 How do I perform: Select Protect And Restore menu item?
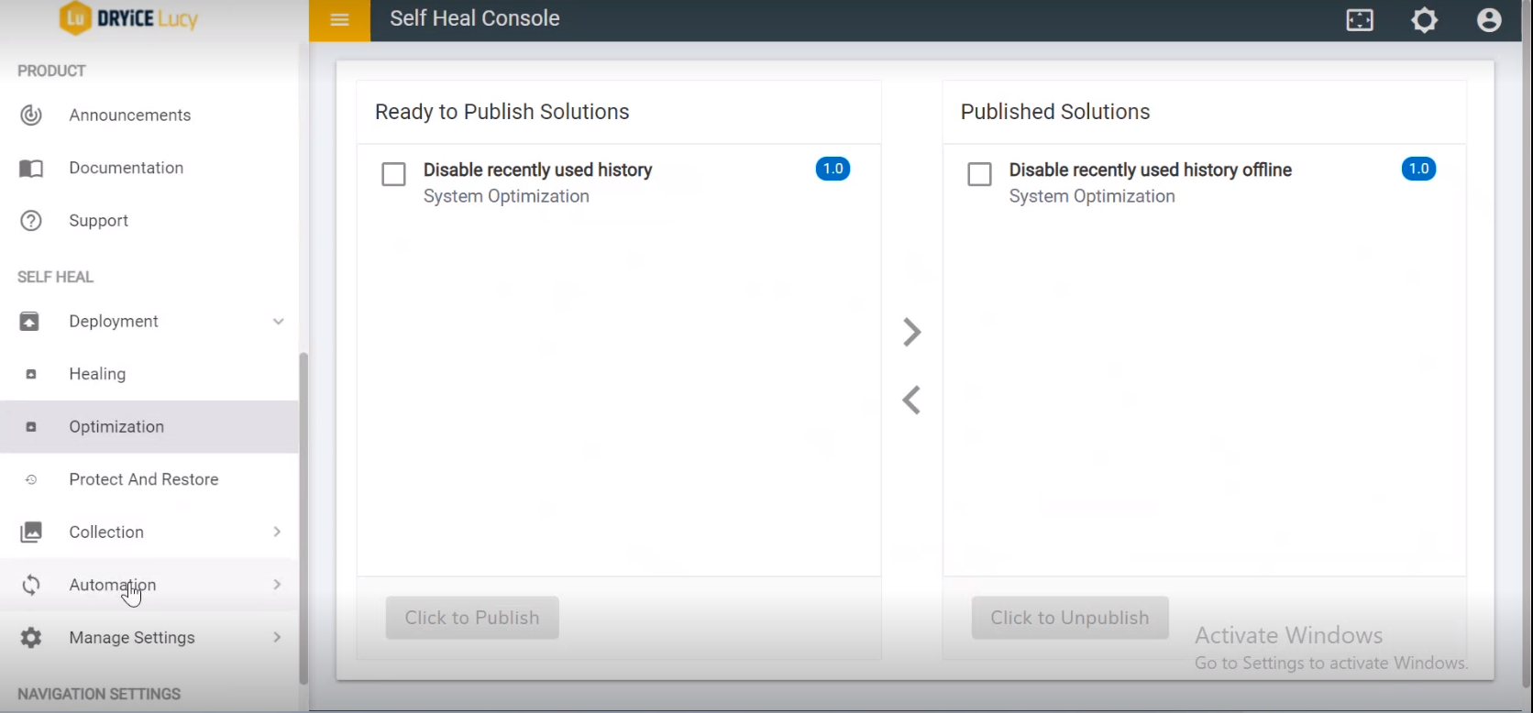(143, 479)
